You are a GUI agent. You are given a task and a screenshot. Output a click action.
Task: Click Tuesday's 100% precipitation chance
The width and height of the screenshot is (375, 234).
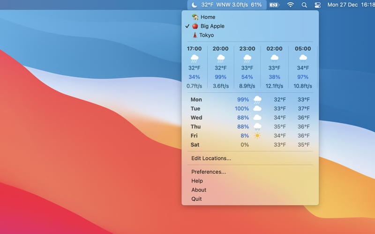pos(242,109)
